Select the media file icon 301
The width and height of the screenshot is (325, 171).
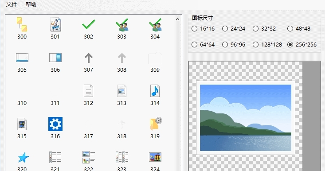click(x=55, y=24)
